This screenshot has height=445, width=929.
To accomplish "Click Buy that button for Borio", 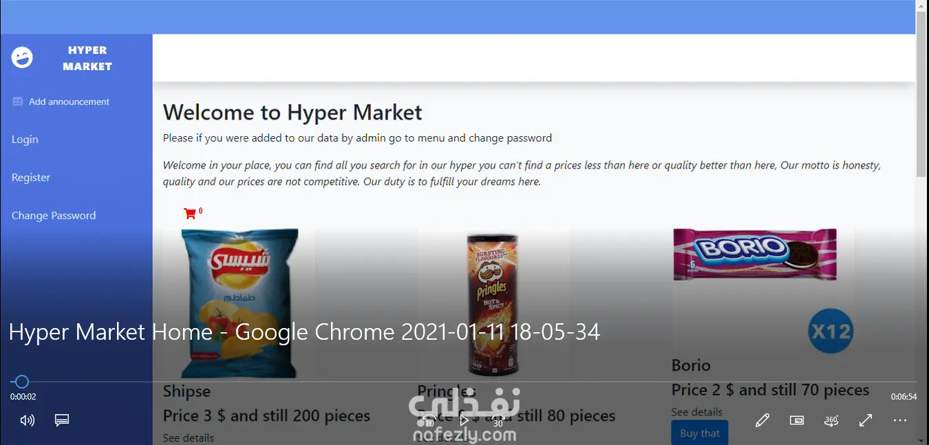I will [700, 433].
